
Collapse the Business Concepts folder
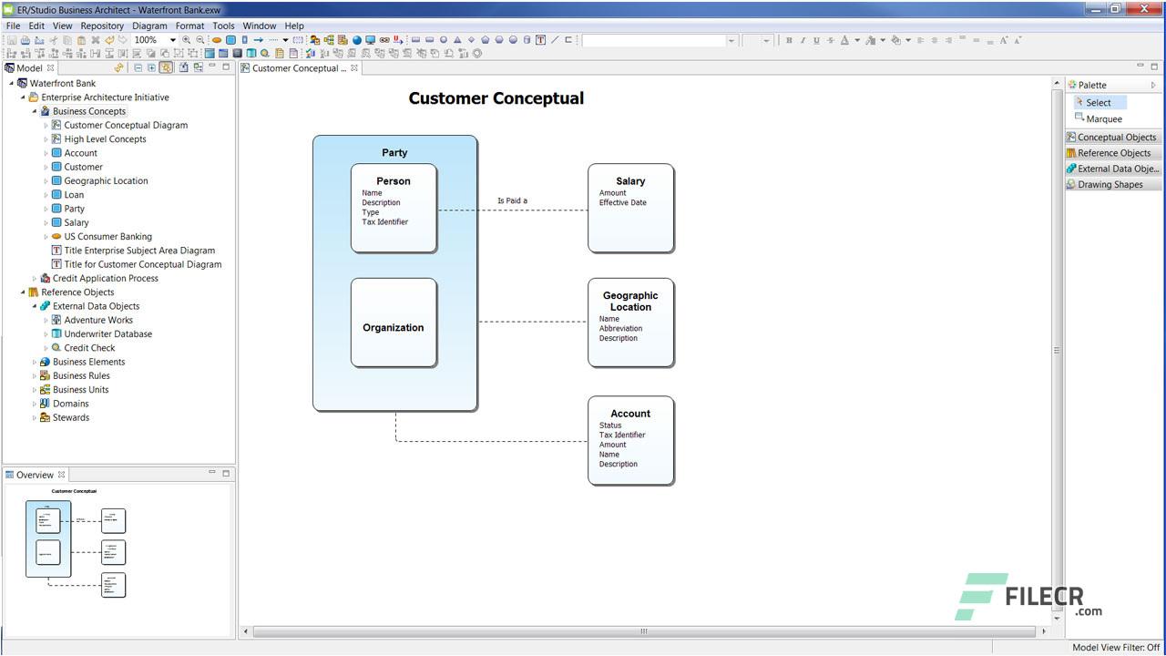[x=36, y=110]
